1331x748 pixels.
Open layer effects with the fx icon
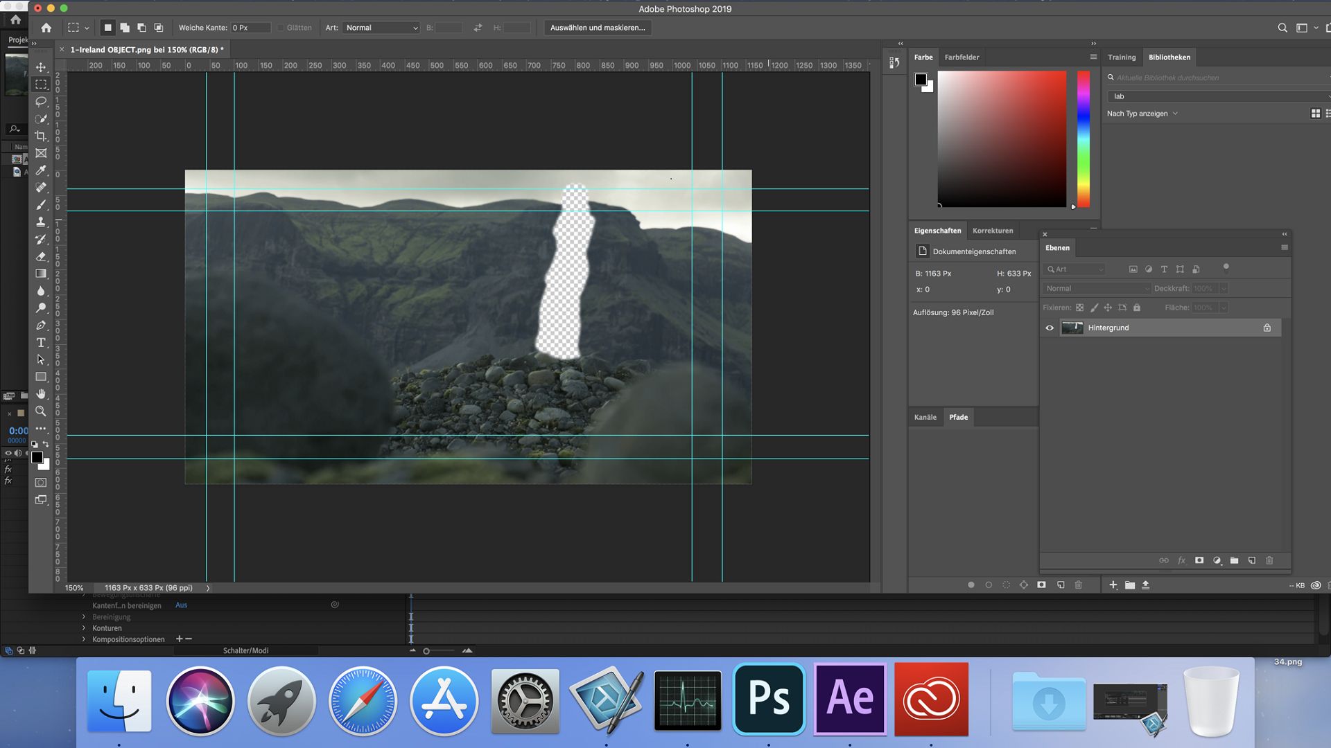[x=1182, y=561]
